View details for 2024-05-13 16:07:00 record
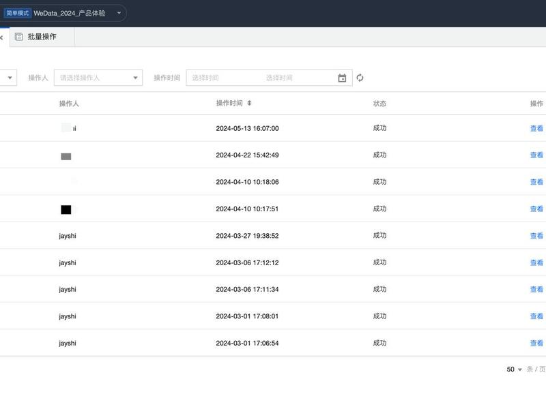This screenshot has width=546, height=409. [536, 128]
